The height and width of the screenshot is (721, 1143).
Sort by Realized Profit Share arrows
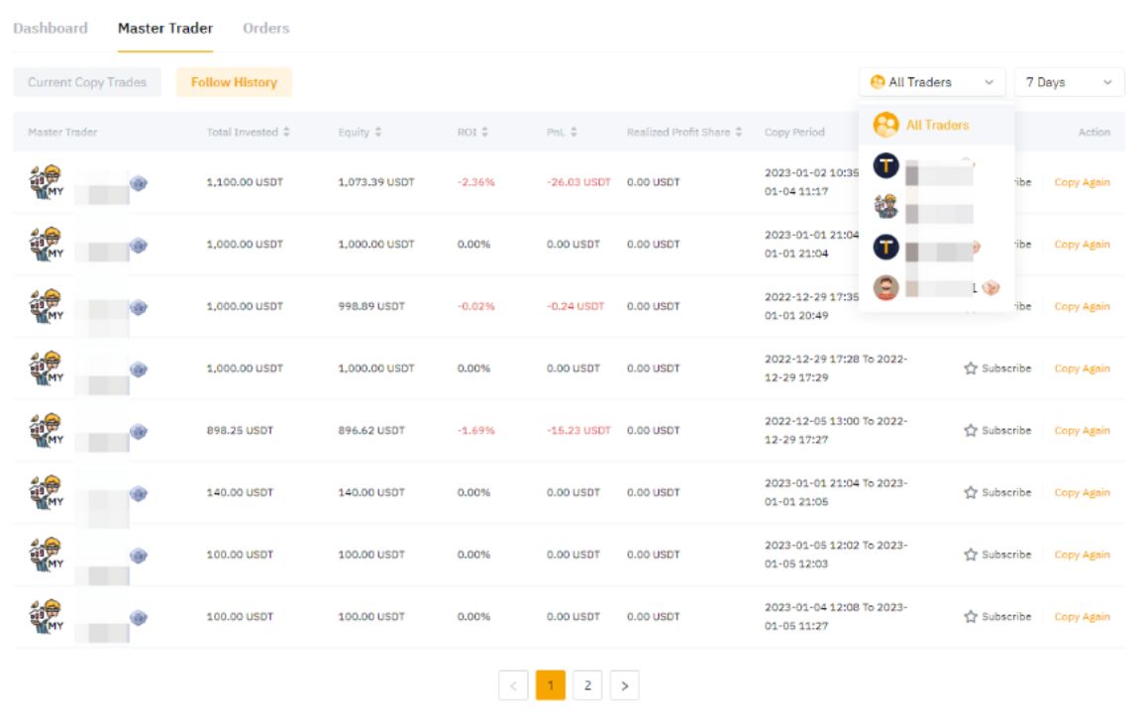point(739,132)
